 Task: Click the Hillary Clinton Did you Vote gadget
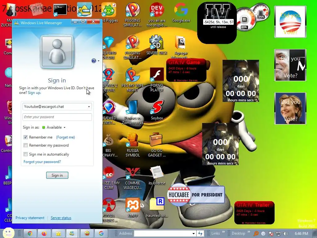(290, 108)
